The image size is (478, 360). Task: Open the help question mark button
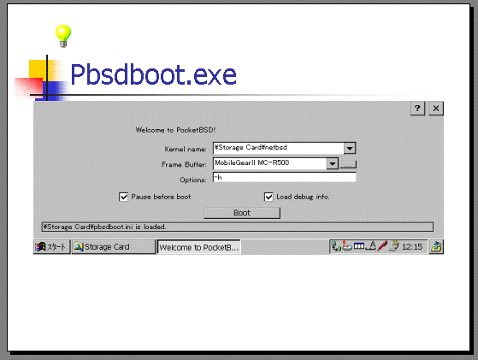tap(417, 109)
